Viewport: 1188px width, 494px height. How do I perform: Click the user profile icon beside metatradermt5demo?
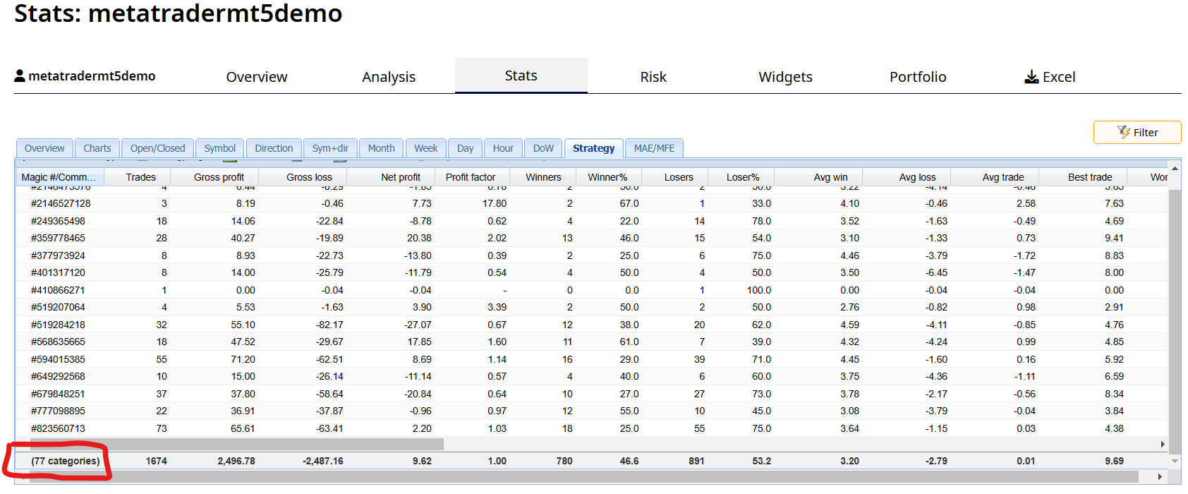20,76
